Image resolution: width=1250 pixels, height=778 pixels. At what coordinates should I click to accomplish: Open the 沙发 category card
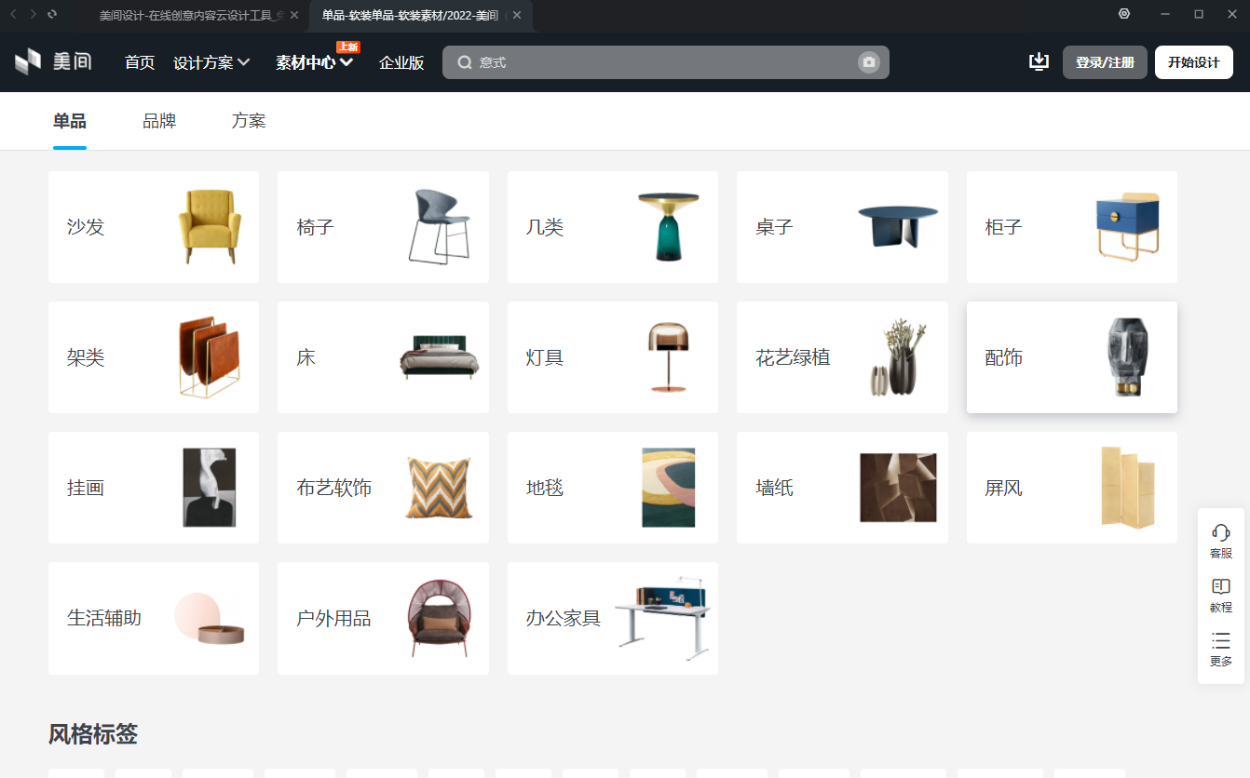coord(153,226)
